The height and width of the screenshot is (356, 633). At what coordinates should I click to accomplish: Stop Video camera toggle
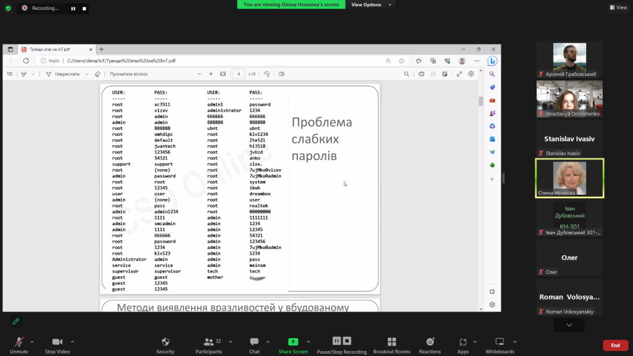57,345
